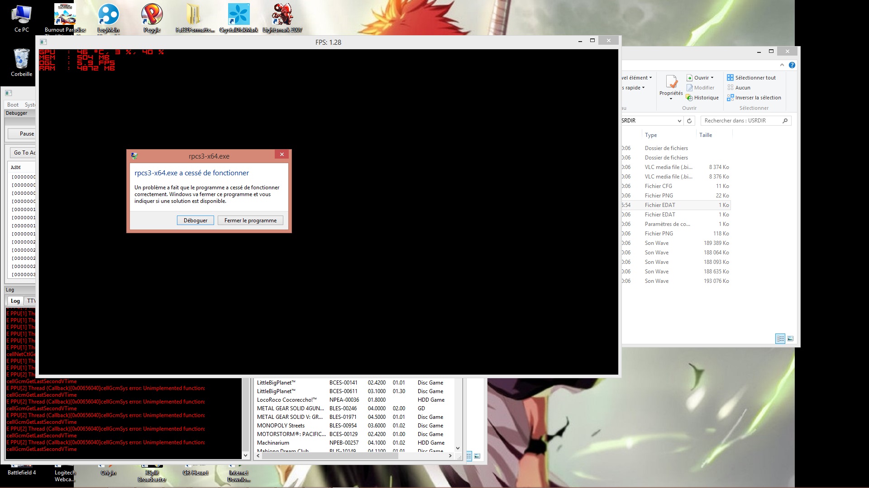This screenshot has width=869, height=488.
Task: Click the Historique icon in Explorer
Action: pos(689,98)
